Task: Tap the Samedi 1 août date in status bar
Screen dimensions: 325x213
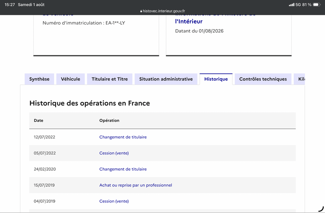Action: [x=31, y=4]
